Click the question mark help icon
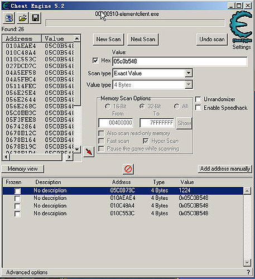Viewport: 255px width, 279px height. (248, 272)
